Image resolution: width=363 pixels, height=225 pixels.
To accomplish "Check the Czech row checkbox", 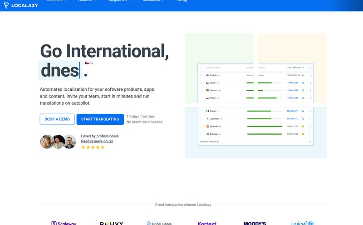I will click(x=201, y=83).
